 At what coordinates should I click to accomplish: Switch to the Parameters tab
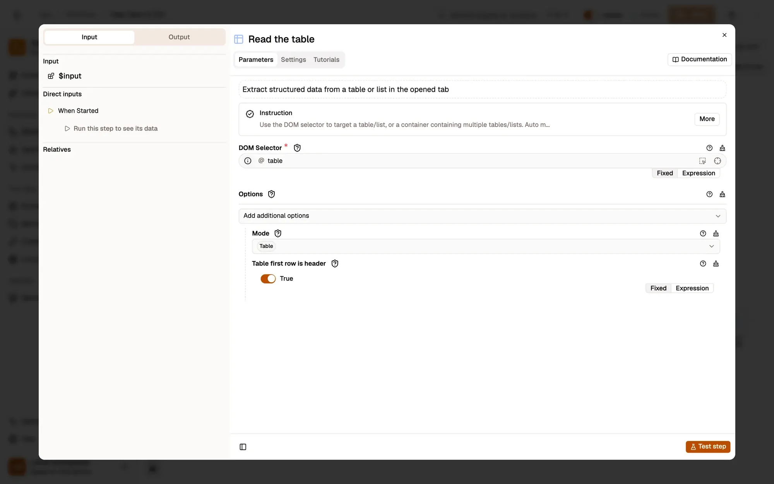pyautogui.click(x=256, y=60)
